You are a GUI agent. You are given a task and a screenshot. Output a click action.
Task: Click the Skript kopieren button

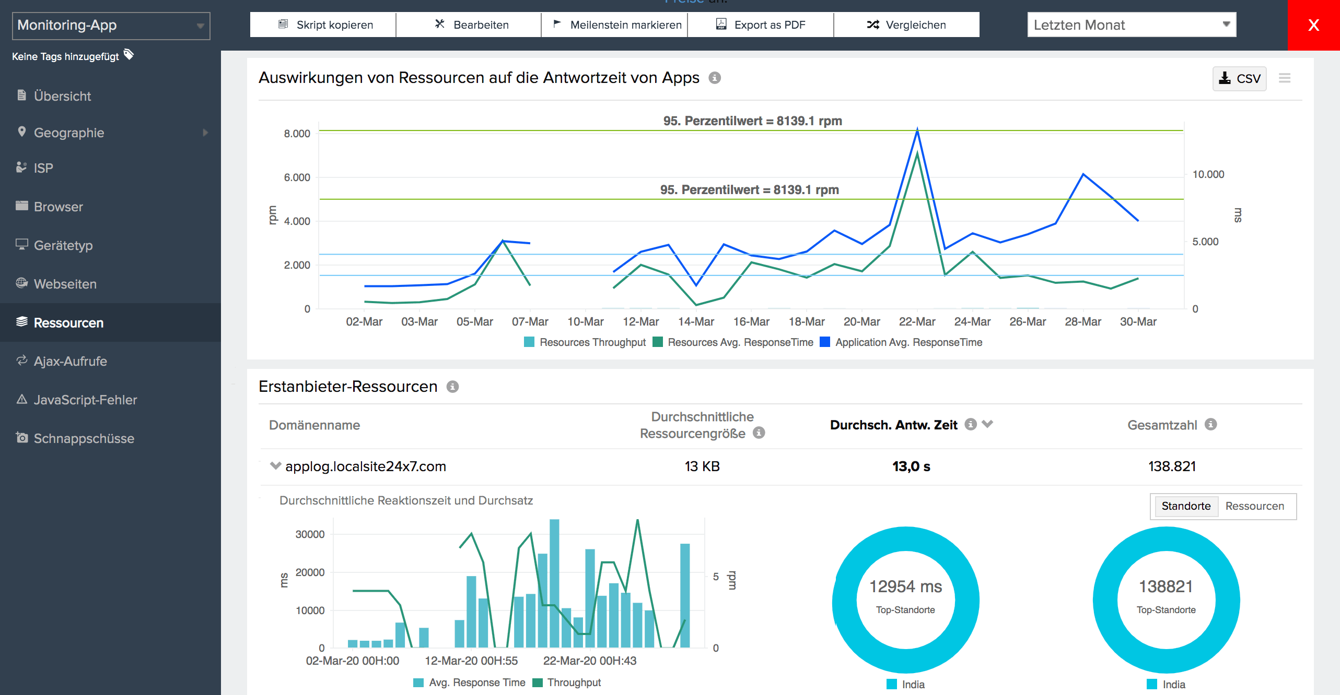323,25
